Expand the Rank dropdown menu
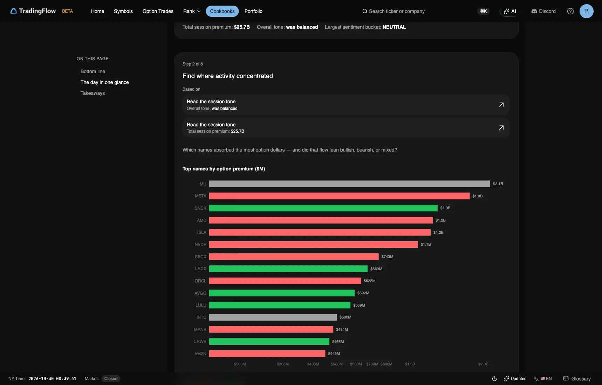The height and width of the screenshot is (385, 602). click(192, 11)
